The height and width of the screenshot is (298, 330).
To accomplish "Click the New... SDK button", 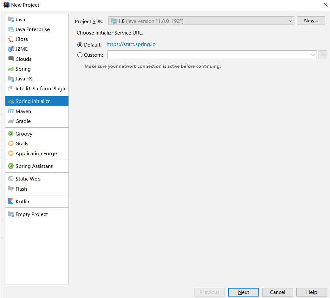I will click(311, 21).
